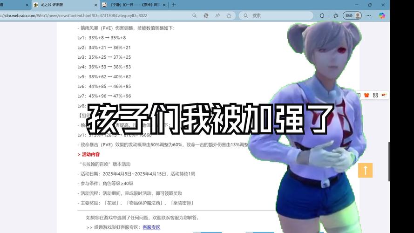The height and width of the screenshot is (233, 414).
Task: Click the zoom magnifier icon in address bar
Action: (194, 15)
